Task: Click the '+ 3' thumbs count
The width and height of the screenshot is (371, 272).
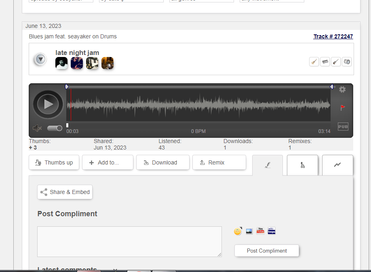Action: 33,148
